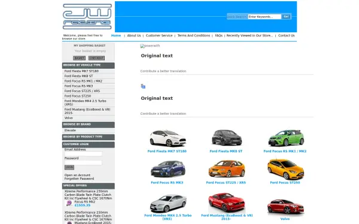Click Ford Fiesta MK7 ST180 caption link
359x224 pixels.
click(167, 151)
